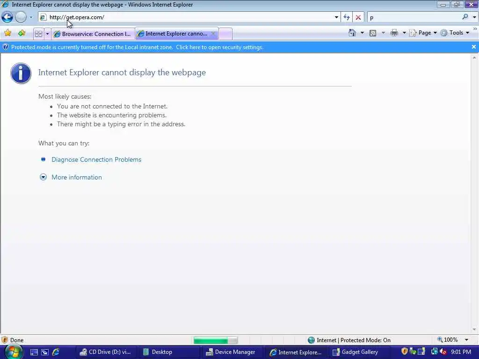Expand the Feeds dropdown arrow
The width and height of the screenshot is (479, 359).
[383, 33]
